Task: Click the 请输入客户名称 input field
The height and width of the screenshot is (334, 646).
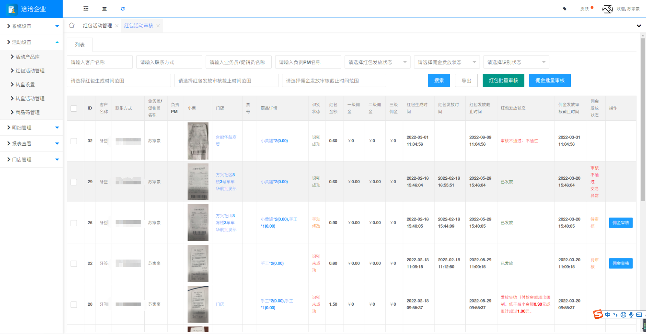Action: [x=99, y=62]
